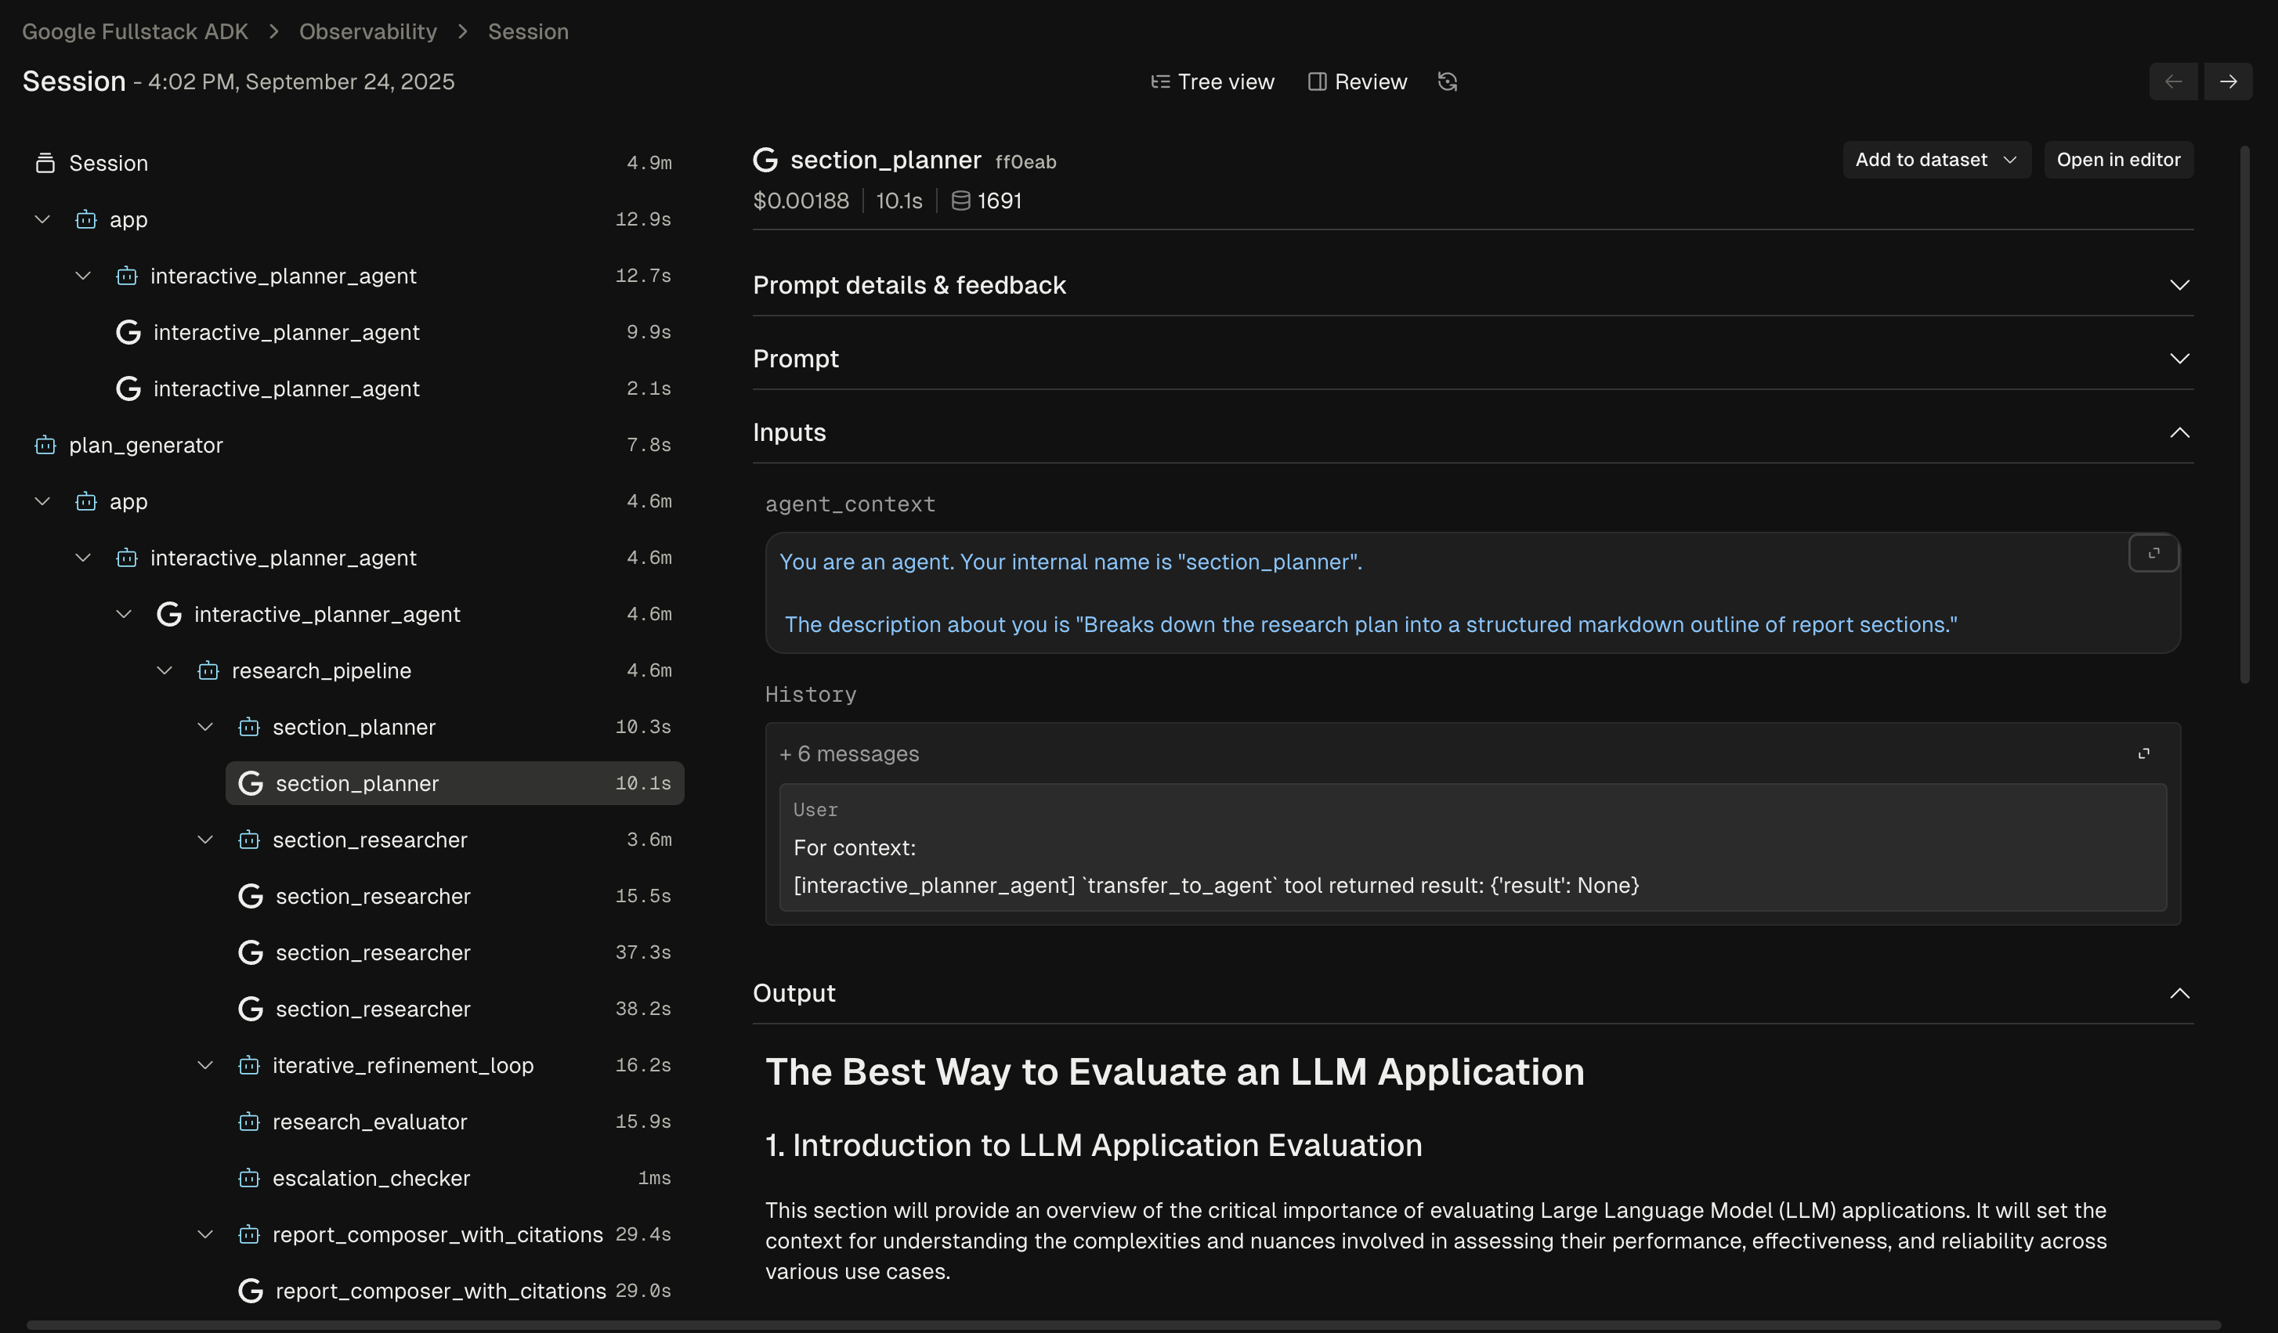Show the hidden + 6 messages
The height and width of the screenshot is (1333, 2278).
click(849, 753)
